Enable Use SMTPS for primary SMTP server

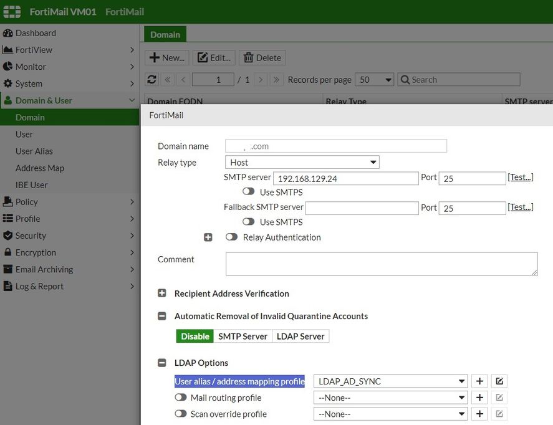(249, 192)
